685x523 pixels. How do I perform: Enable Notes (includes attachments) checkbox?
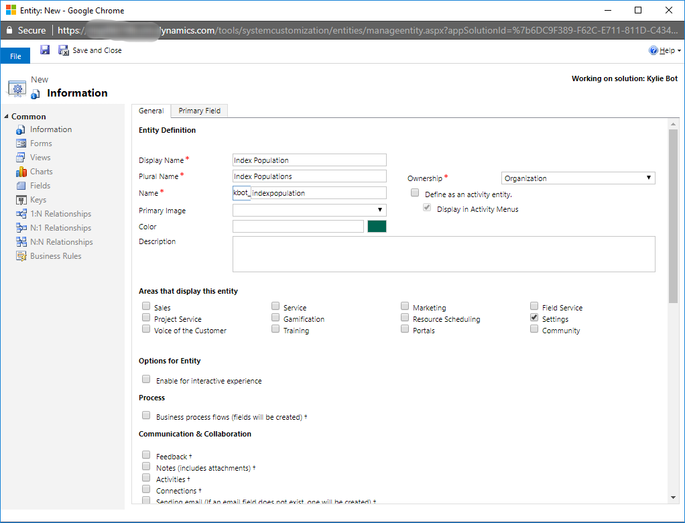click(146, 466)
